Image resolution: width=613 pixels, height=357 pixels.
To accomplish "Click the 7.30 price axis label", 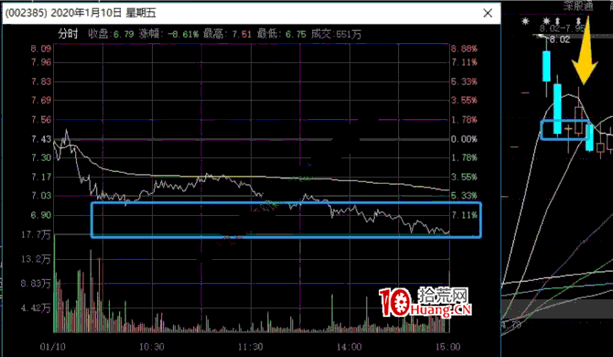I will (x=41, y=157).
